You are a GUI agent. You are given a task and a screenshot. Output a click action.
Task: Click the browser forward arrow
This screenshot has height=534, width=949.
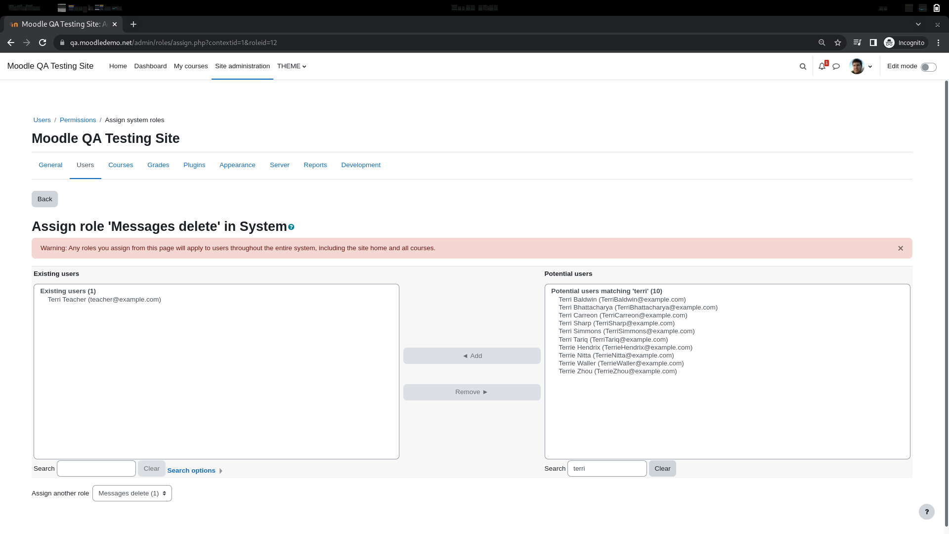[27, 43]
